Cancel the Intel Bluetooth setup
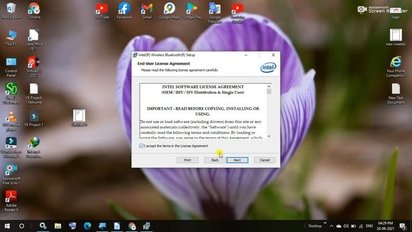 265,160
